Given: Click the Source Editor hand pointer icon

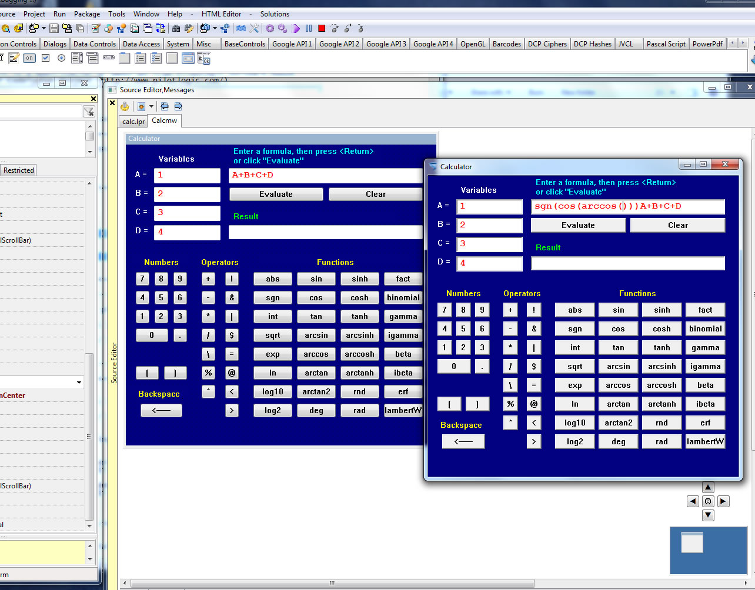Looking at the screenshot, I should [125, 106].
